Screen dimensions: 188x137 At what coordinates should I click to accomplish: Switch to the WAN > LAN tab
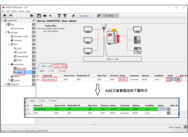46,66
